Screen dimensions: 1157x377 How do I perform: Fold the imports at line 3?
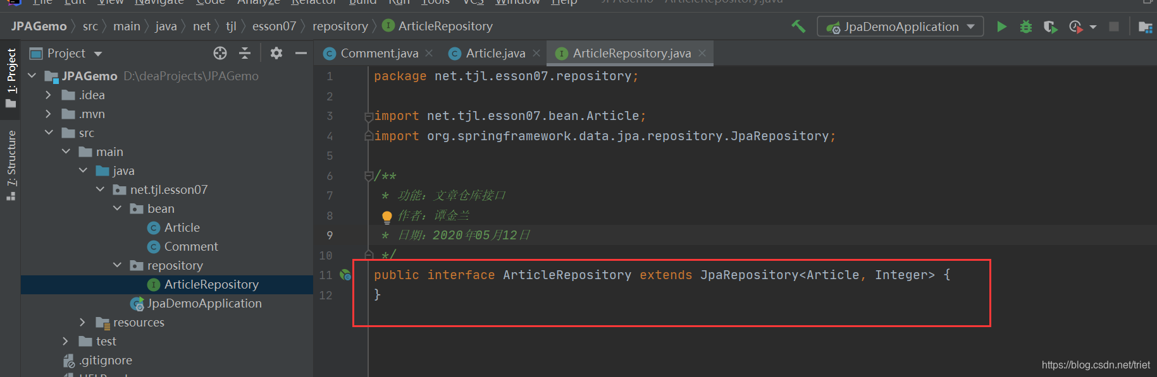[369, 116]
